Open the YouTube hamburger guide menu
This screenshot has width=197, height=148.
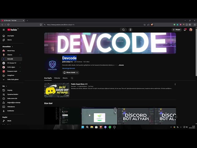[4, 30]
